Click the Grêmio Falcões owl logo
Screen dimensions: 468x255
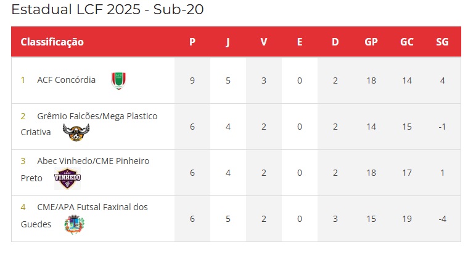76,132
